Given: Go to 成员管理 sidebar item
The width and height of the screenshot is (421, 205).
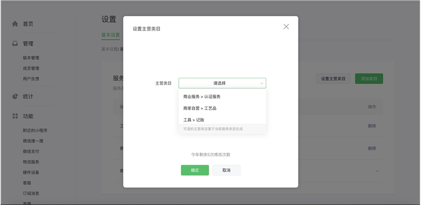Looking at the screenshot, I should pos(31,68).
